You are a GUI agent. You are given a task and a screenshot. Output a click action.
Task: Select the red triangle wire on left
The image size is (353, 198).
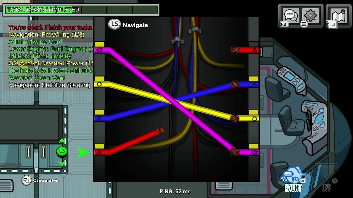[100, 152]
